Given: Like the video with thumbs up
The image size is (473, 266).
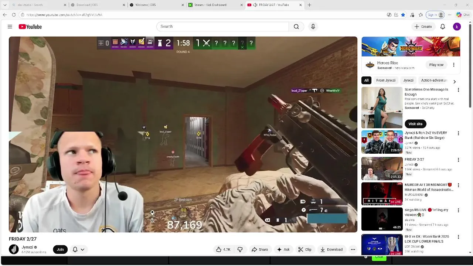Looking at the screenshot, I should pos(223,249).
